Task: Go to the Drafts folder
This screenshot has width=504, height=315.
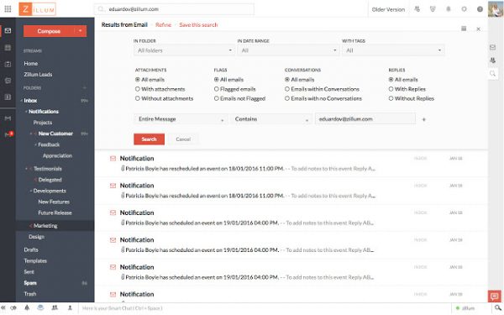Action: (x=31, y=249)
